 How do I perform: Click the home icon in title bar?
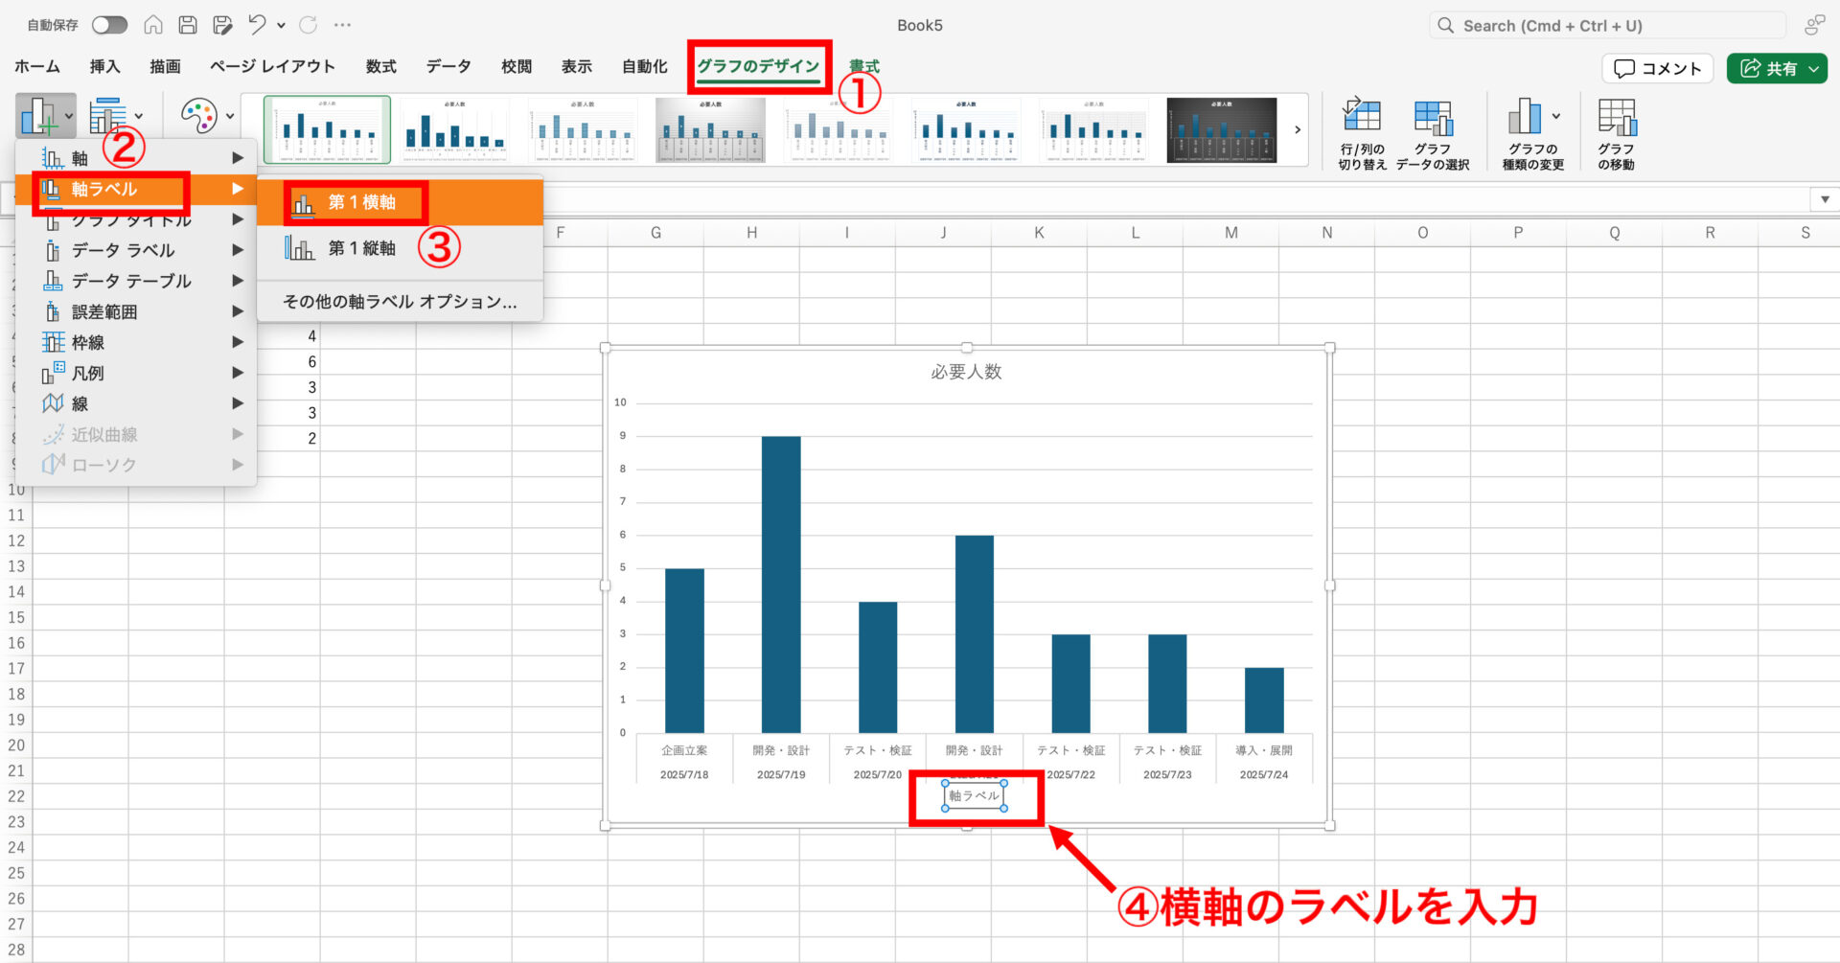pos(153,25)
